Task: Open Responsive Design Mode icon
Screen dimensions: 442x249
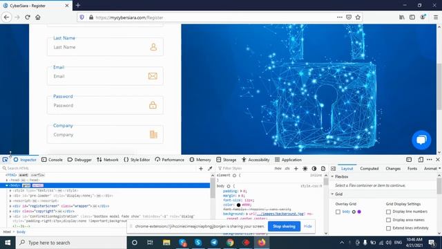Action: click(421, 160)
